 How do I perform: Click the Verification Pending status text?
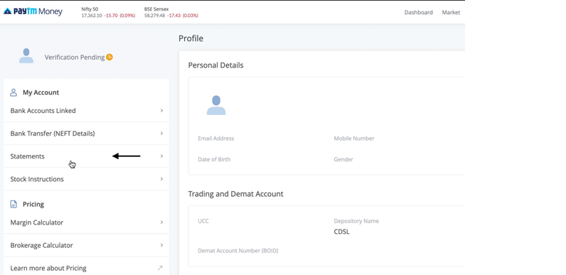[75, 57]
